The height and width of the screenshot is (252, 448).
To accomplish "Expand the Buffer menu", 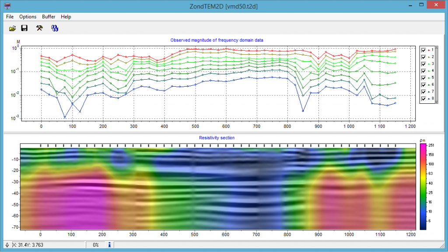I will pos(49,17).
